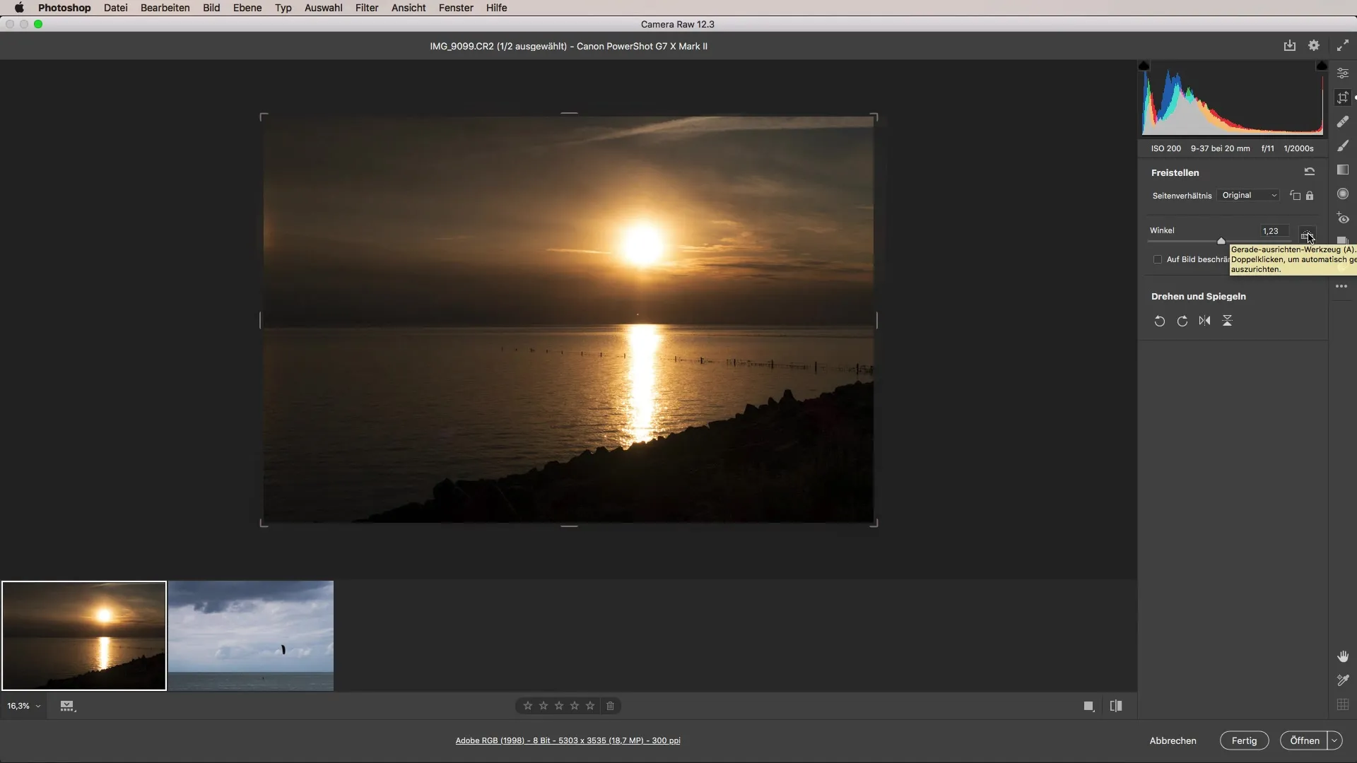Screen dimensions: 1357x763
Task: Set a one-star rating
Action: tap(528, 706)
